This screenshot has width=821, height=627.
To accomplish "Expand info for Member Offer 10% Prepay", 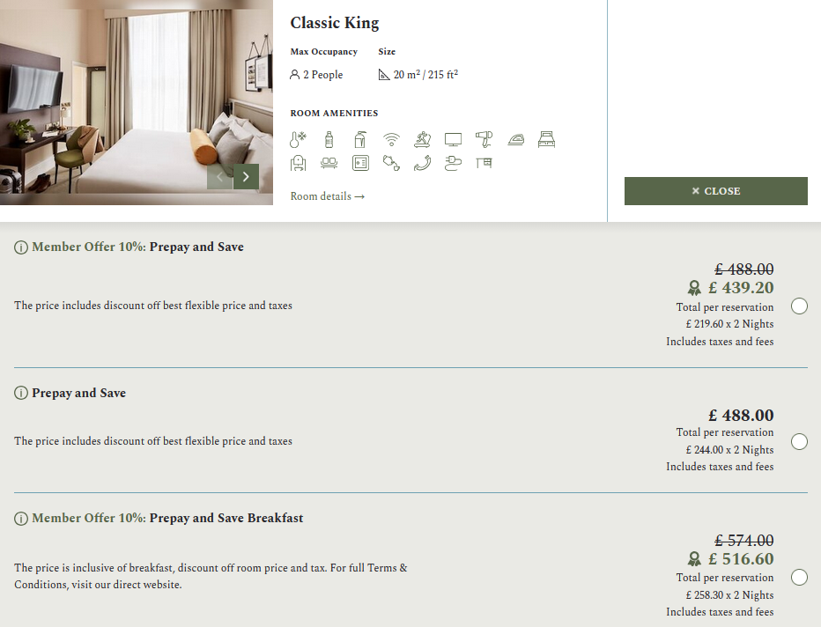I will coord(20,247).
